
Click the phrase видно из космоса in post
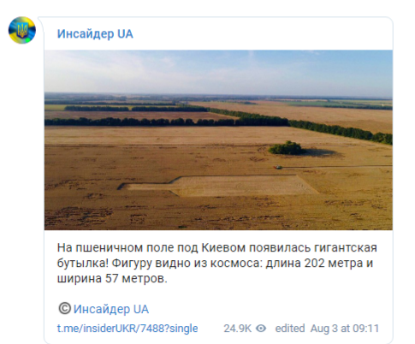coord(209,263)
